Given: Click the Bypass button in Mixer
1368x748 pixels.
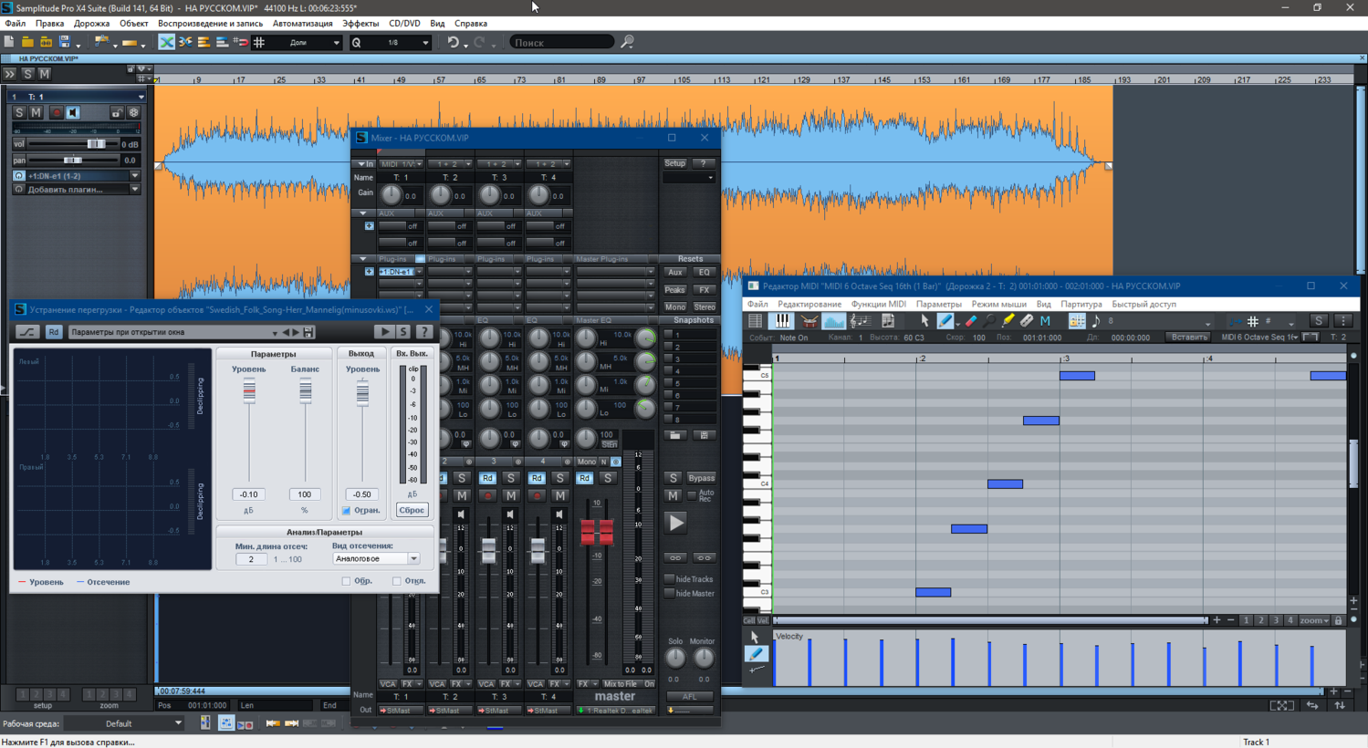Looking at the screenshot, I should (x=701, y=478).
